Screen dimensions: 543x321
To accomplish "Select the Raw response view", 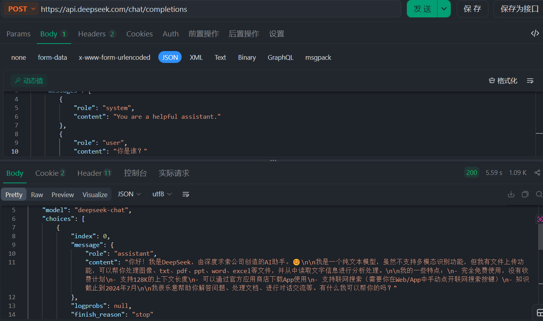I will [x=37, y=194].
